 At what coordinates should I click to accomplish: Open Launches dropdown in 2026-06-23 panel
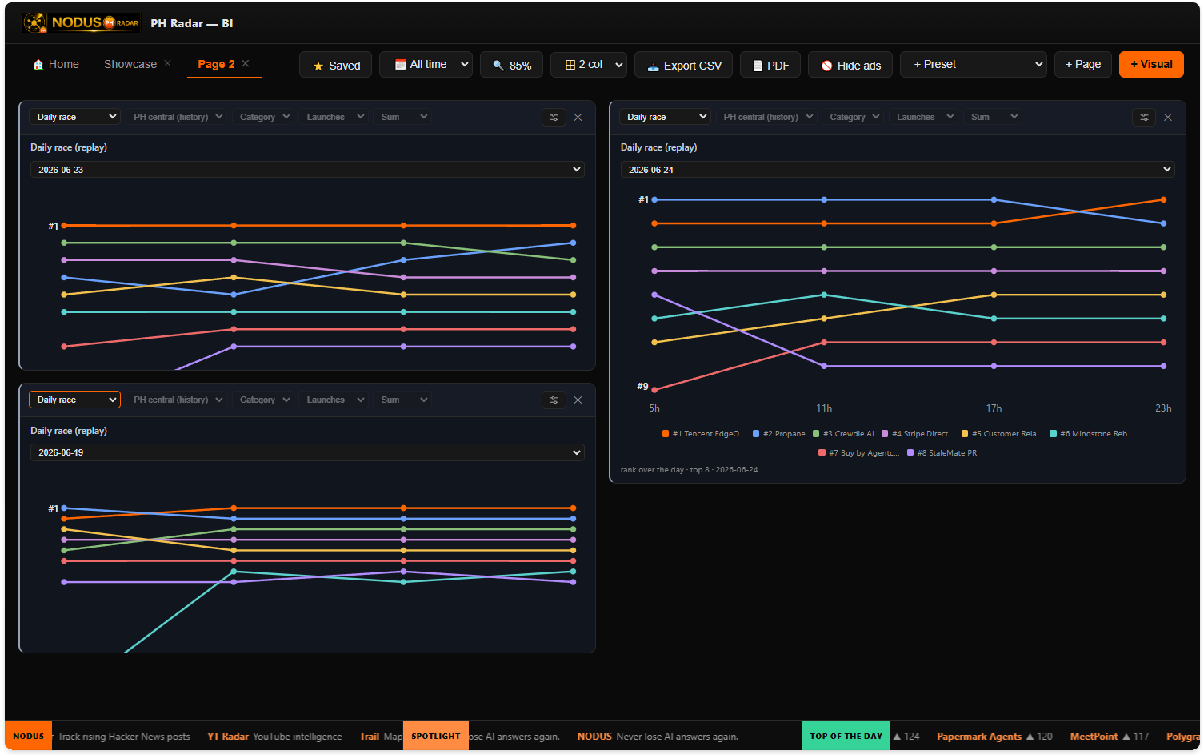334,117
